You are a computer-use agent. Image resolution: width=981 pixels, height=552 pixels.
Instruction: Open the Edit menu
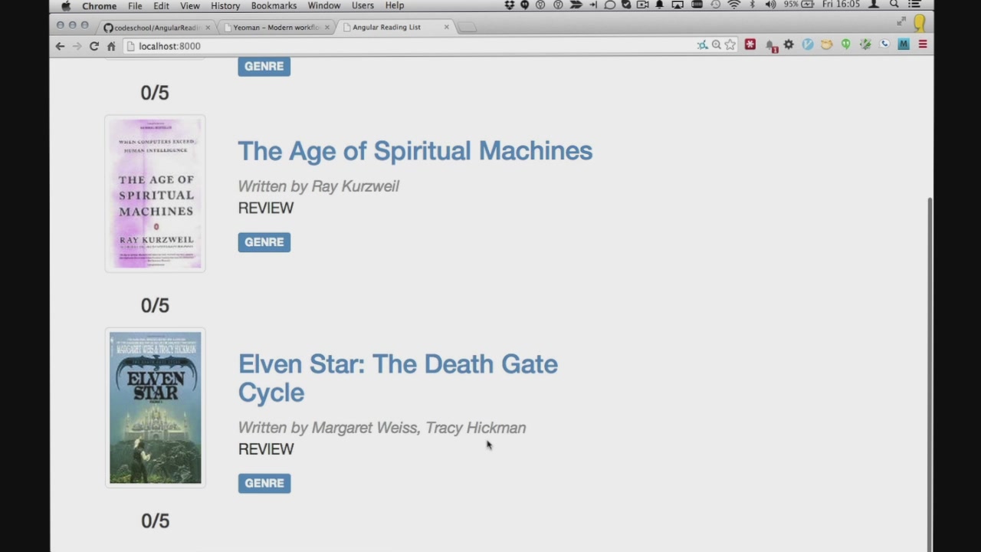click(161, 5)
